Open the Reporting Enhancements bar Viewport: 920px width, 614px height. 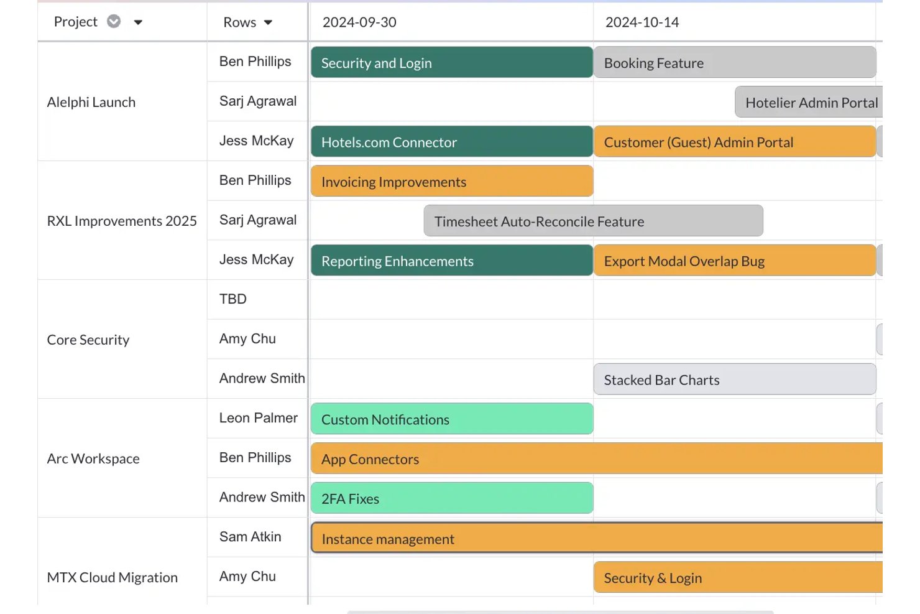click(452, 261)
